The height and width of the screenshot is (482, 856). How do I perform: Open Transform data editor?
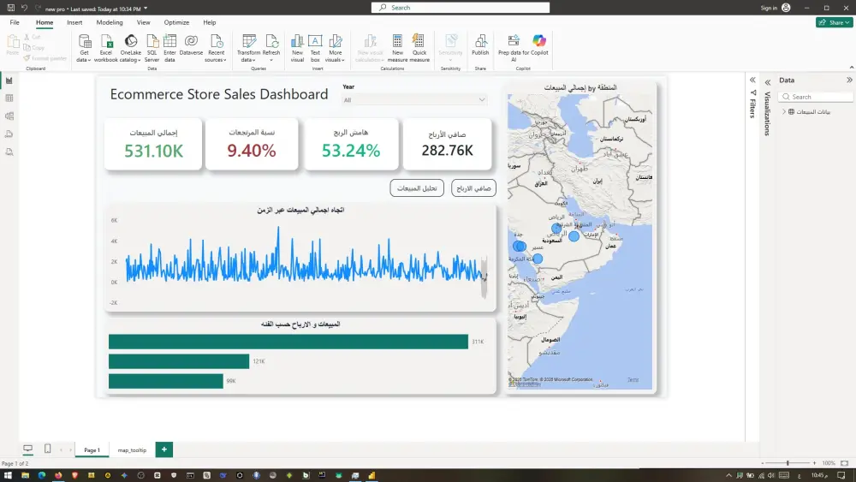tap(248, 48)
